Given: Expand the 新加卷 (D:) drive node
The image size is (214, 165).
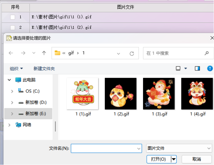Looking at the screenshot, I should pyautogui.click(x=12, y=103).
